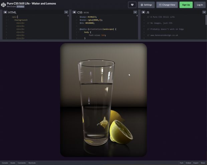Fork this pen
Image resolution: width=207 pixels, height=165 pixels.
(x=182, y=163)
